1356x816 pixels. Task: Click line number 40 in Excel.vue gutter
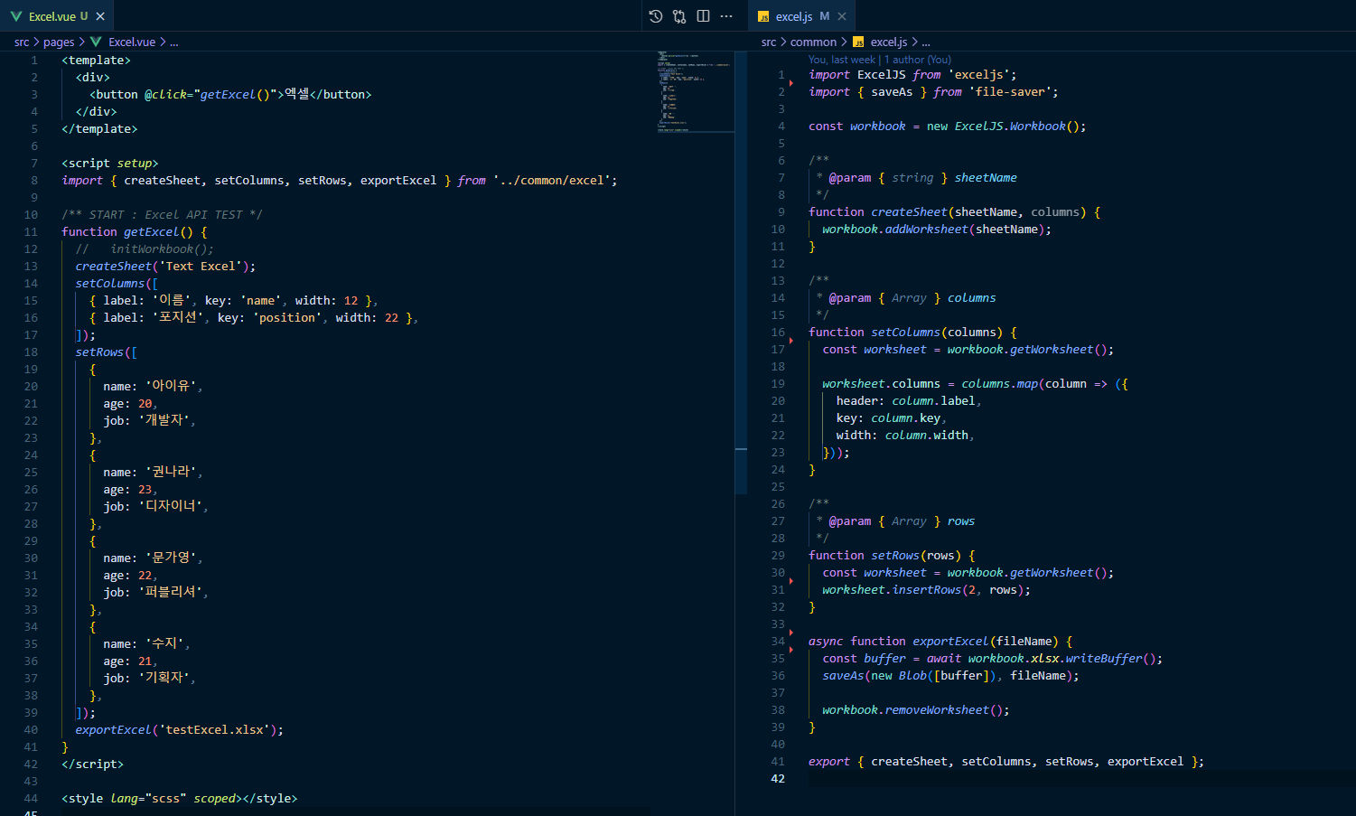coord(31,730)
